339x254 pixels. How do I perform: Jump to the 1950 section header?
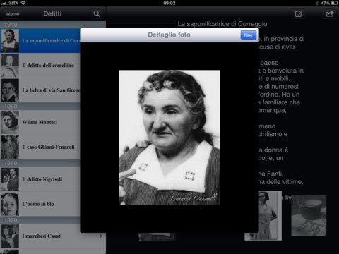(x=40, y=107)
